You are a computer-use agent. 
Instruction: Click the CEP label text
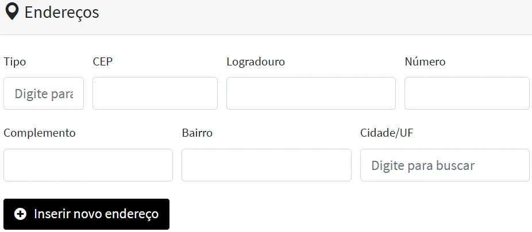[x=102, y=61]
